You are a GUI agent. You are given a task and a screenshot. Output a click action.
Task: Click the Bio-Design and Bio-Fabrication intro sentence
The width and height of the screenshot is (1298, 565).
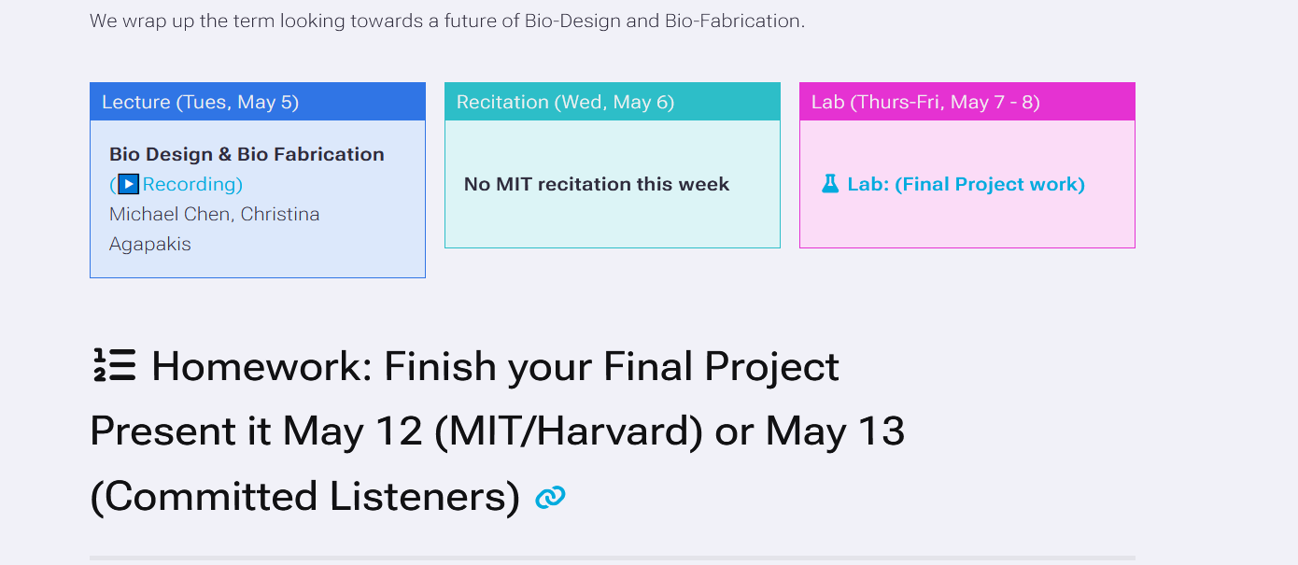click(447, 21)
